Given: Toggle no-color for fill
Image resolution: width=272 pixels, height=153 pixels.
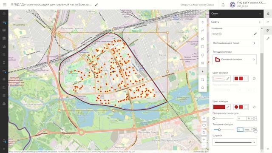Looking at the screenshot, I should [254, 79].
